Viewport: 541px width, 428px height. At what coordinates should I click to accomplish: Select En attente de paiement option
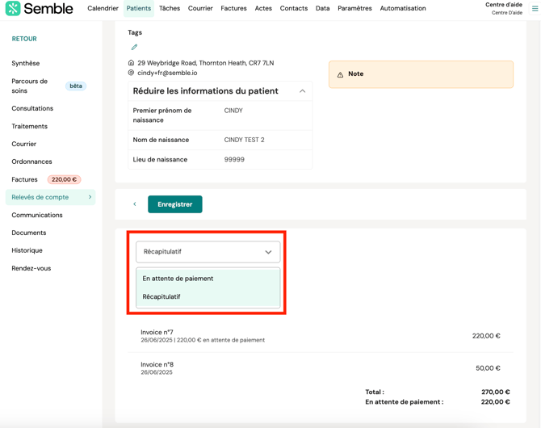click(x=178, y=279)
